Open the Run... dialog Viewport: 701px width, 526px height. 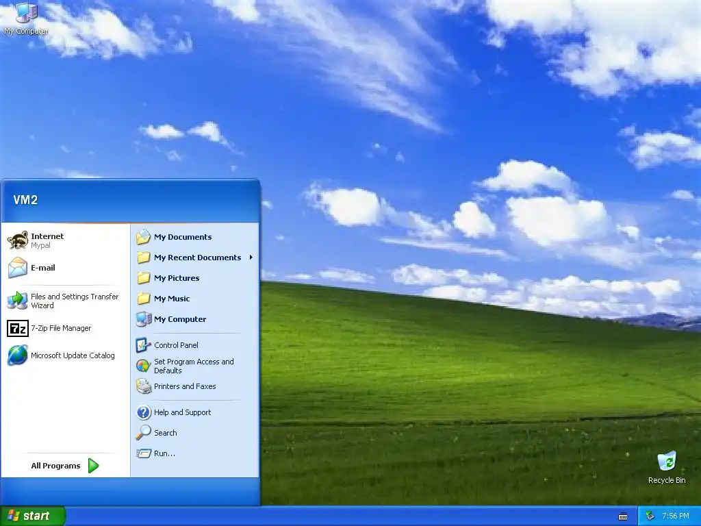195,453
